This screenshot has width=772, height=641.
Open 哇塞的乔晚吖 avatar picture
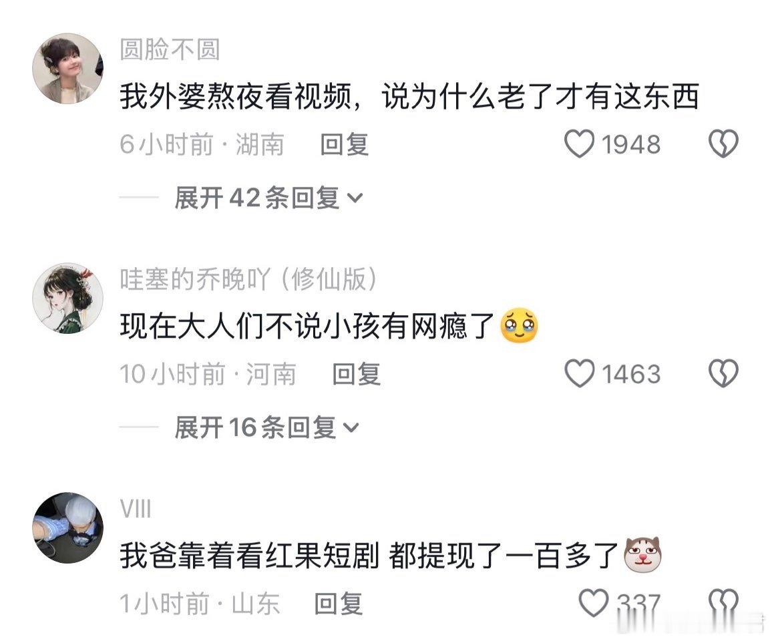[x=68, y=298]
